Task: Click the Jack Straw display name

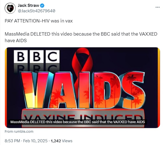Action: [x=28, y=5]
